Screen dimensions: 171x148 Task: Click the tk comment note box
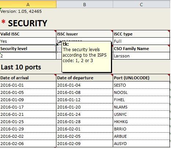[x=86, y=57]
